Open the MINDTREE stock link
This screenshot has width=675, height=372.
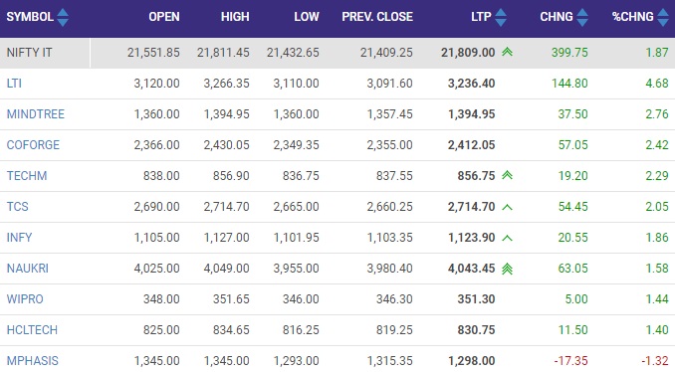click(x=36, y=114)
